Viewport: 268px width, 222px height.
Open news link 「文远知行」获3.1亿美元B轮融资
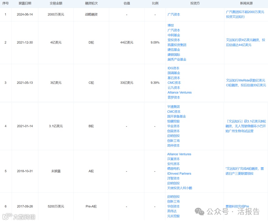tap(245, 126)
